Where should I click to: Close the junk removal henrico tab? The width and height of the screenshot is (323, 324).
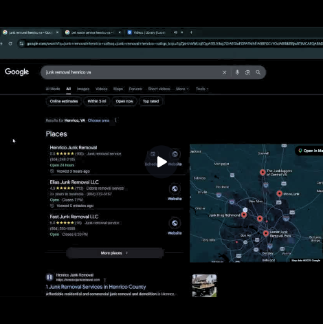57,32
